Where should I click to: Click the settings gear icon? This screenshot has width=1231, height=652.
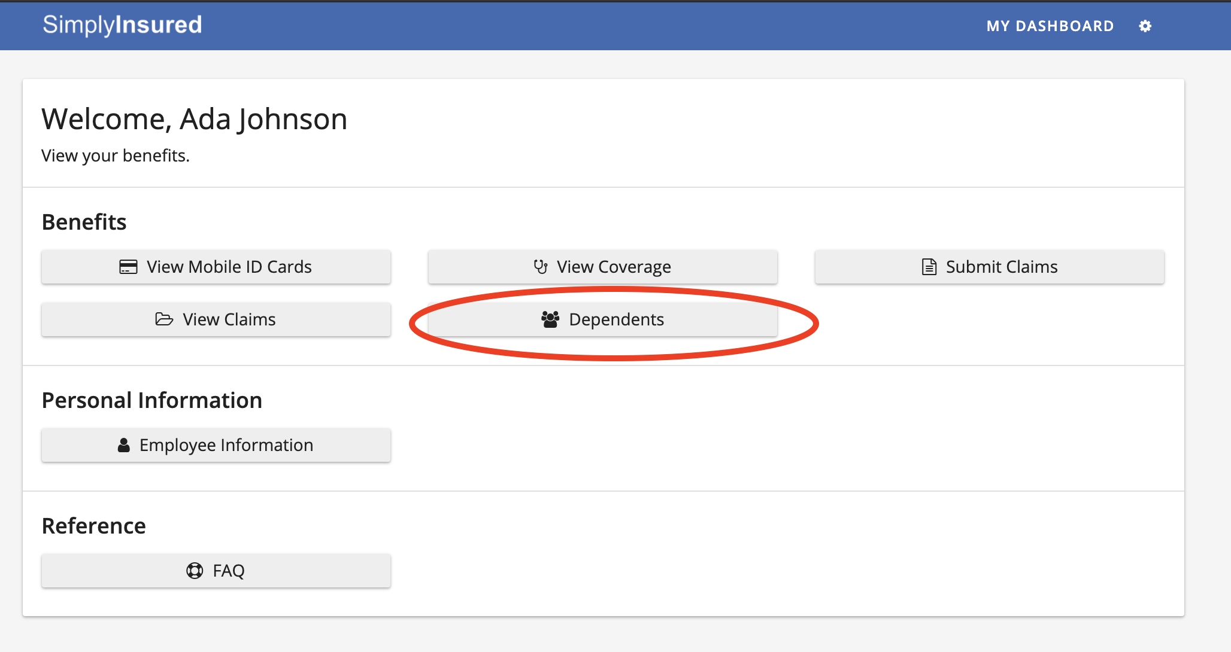click(x=1145, y=26)
